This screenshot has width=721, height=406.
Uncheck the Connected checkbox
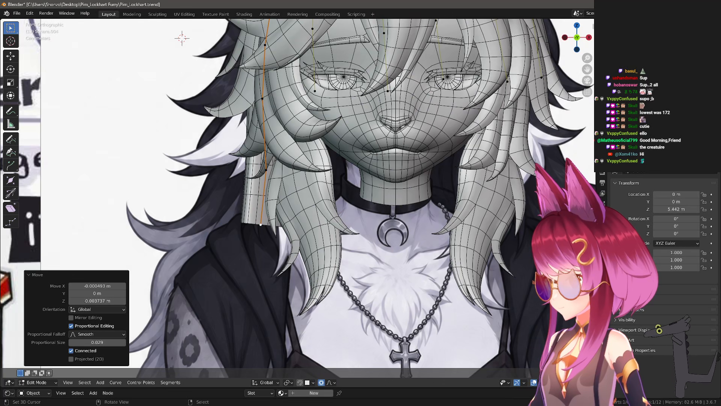[71, 351]
